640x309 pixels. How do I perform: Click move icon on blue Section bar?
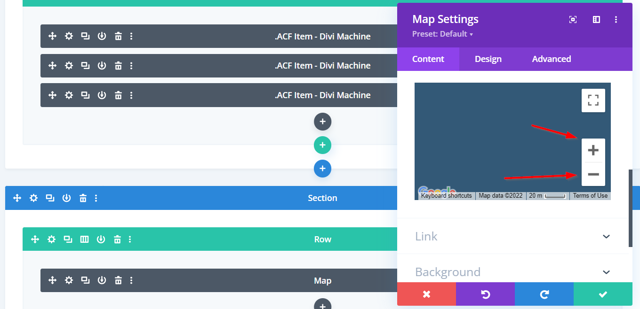[x=17, y=198]
